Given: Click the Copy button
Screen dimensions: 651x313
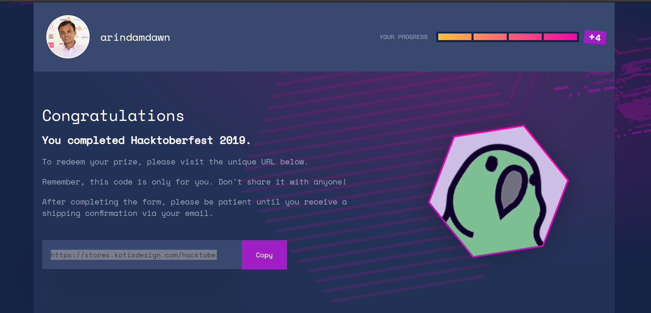Looking at the screenshot, I should click(264, 255).
